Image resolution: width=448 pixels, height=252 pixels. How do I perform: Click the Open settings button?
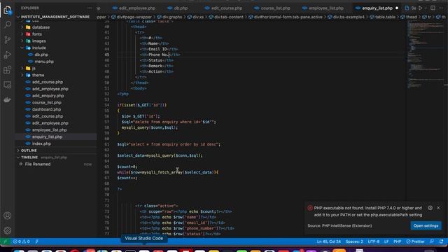(x=426, y=225)
